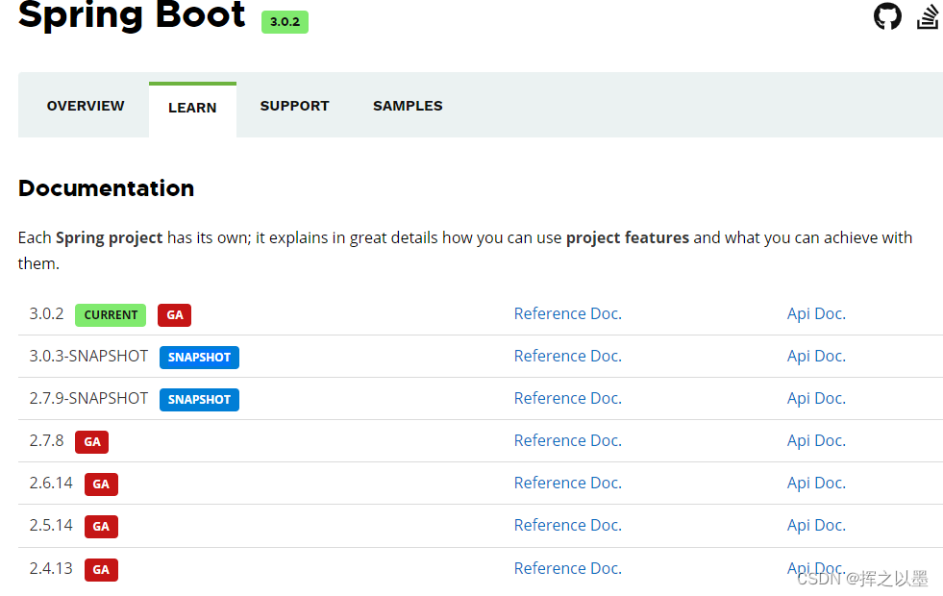Viewport: 943px width, 596px height.
Task: Open the SUPPORT tab
Action: [x=295, y=106]
